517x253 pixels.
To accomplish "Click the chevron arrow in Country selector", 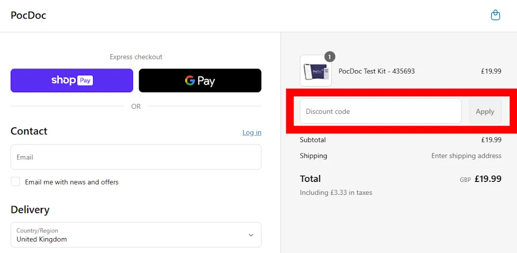I will click(x=251, y=235).
